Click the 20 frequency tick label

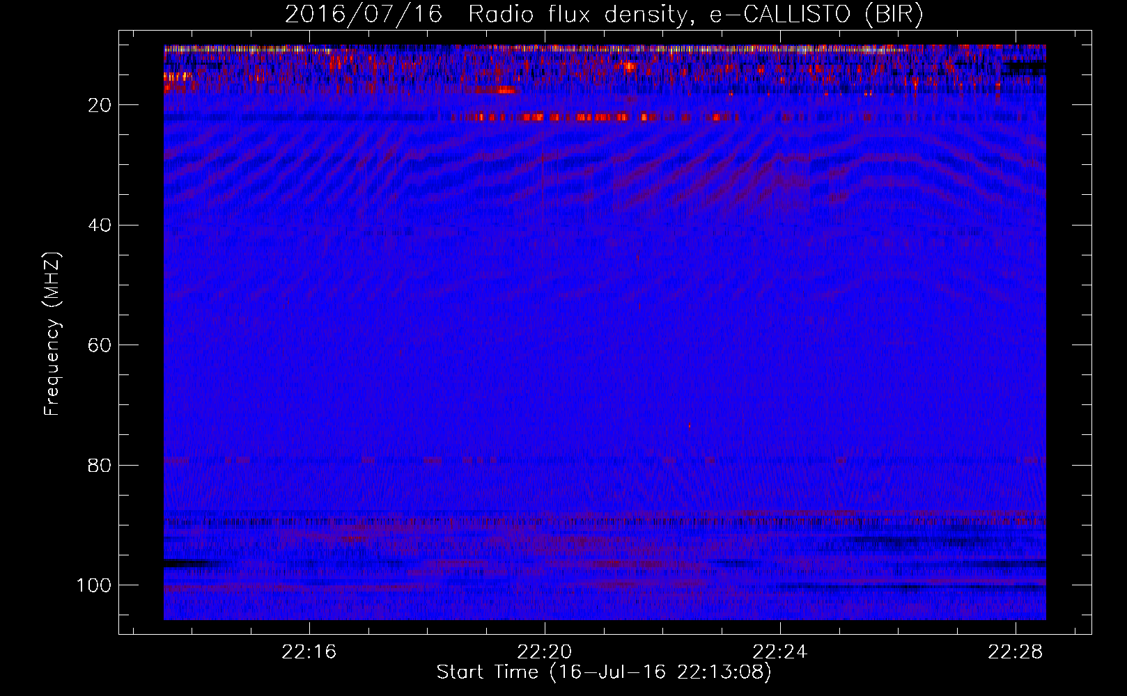[100, 105]
